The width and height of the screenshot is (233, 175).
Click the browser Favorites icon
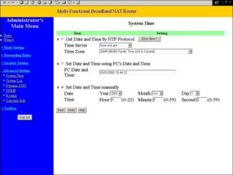click(x=45, y=2)
